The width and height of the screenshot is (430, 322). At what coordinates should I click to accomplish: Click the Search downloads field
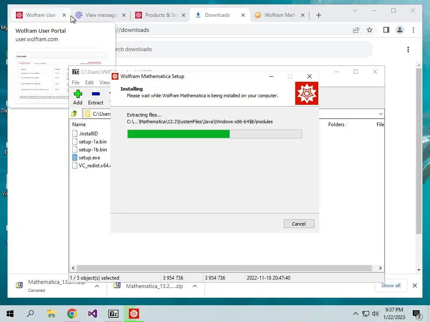point(244,49)
